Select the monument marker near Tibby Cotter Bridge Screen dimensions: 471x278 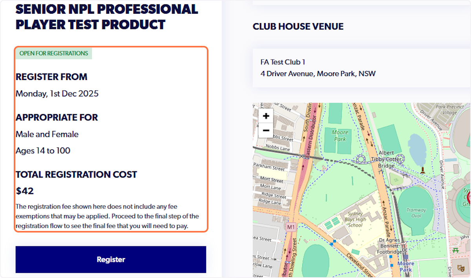coord(423,170)
